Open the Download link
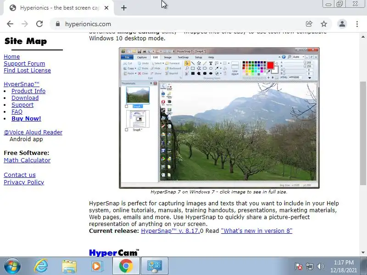This screenshot has height=275, width=367. tap(25, 98)
